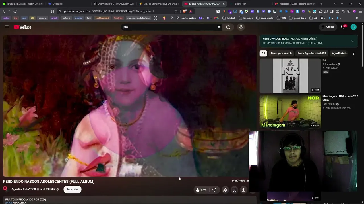Open the browser extensions puzzle icon
The width and height of the screenshot is (364, 204).
(x=320, y=11)
